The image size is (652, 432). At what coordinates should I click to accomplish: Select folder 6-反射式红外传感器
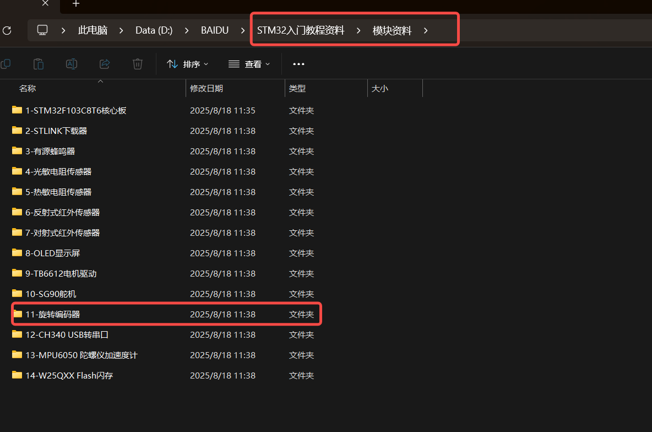point(62,212)
